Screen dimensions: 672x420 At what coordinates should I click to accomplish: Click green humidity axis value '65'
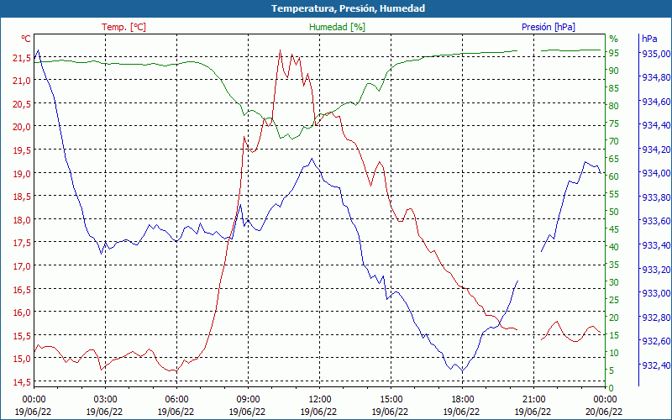(x=614, y=159)
